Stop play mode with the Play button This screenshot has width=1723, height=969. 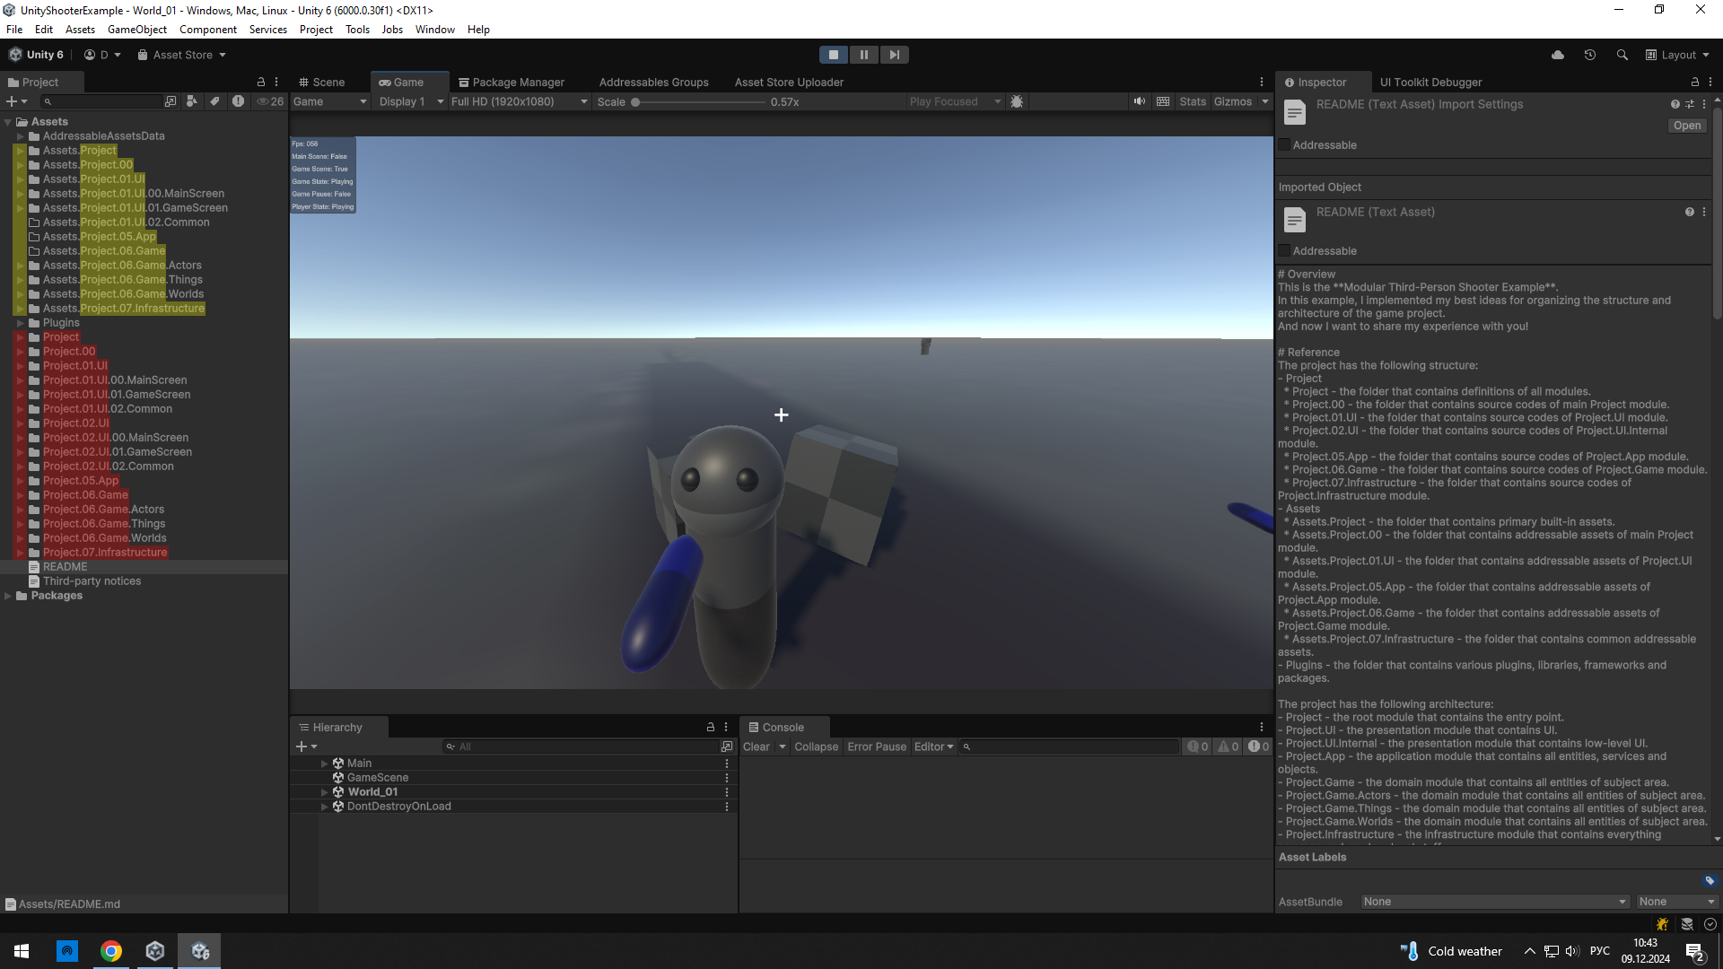point(833,55)
